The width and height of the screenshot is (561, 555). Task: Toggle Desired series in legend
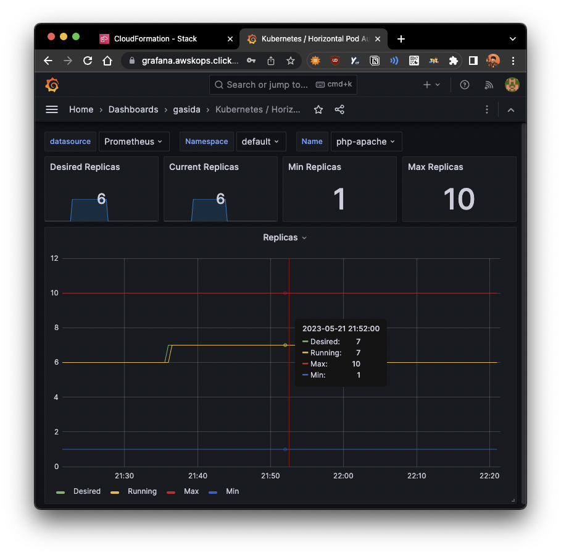tap(87, 491)
